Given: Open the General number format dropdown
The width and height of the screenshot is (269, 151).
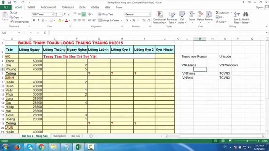Looking at the screenshot, I should point(149,14).
